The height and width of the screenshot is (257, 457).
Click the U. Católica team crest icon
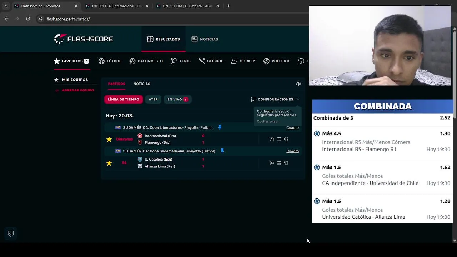click(x=140, y=160)
